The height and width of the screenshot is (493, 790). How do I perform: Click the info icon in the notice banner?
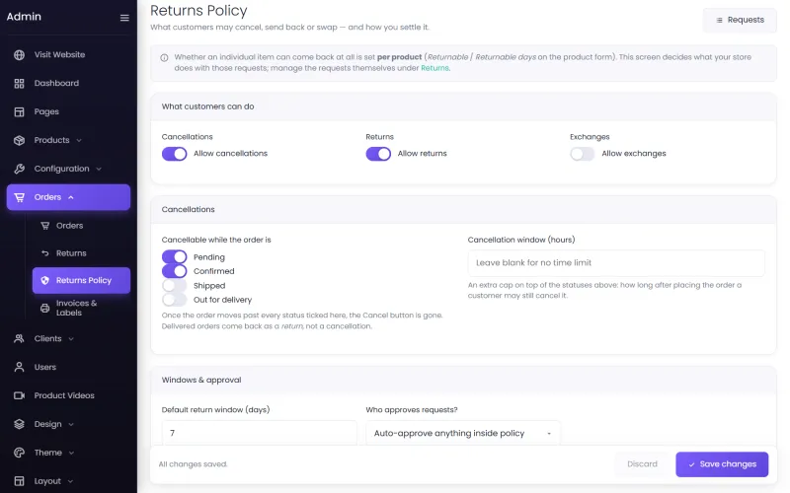pyautogui.click(x=164, y=58)
